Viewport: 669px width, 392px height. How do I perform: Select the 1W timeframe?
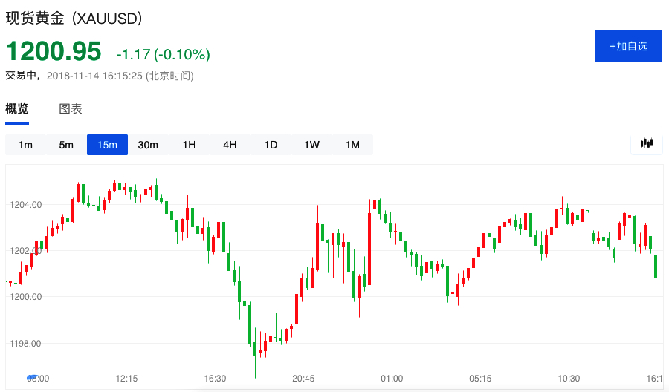click(312, 145)
